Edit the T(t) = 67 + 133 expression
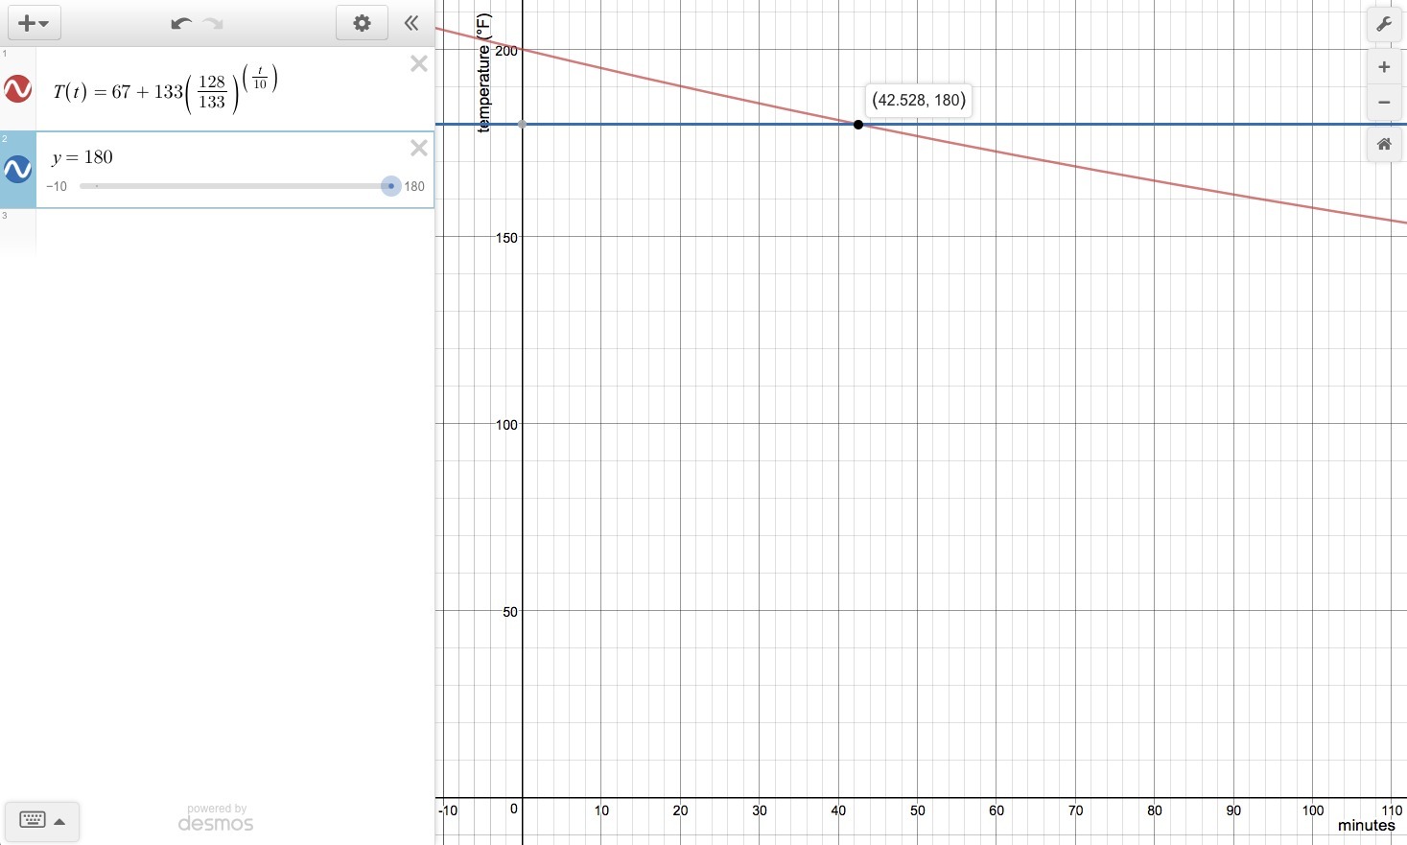Viewport: 1407px width, 845px height. (165, 90)
